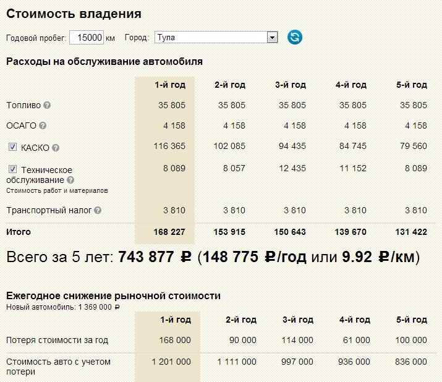Select the 2-й год header in expenses table
The width and height of the screenshot is (442, 382).
[230, 85]
